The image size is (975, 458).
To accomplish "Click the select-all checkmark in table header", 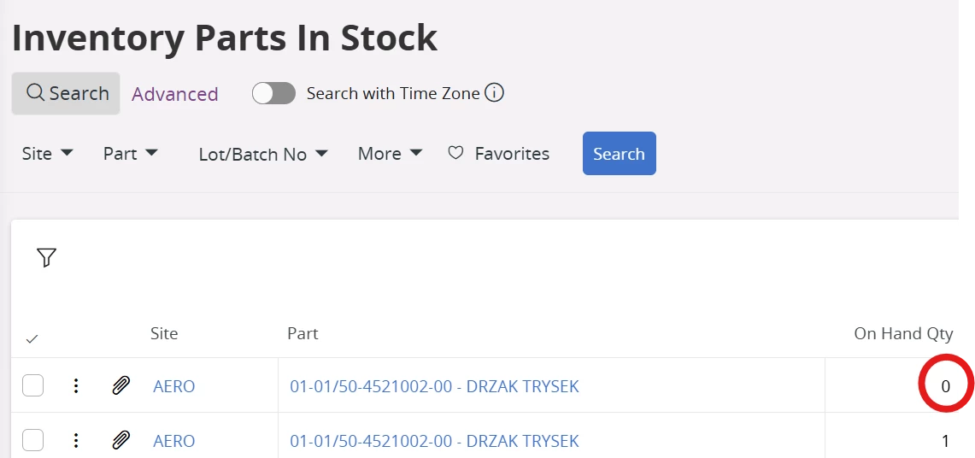I will (x=32, y=339).
